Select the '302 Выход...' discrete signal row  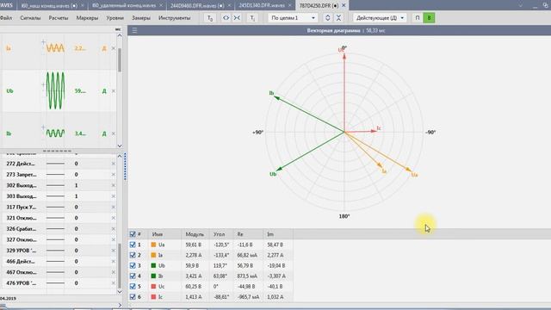[59, 186]
